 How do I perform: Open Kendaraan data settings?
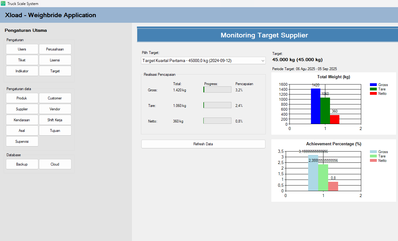point(22,120)
